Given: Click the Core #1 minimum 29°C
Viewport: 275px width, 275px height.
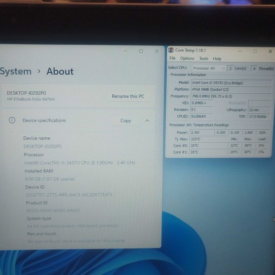Looking at the screenshot, I should pyautogui.click(x=234, y=152).
